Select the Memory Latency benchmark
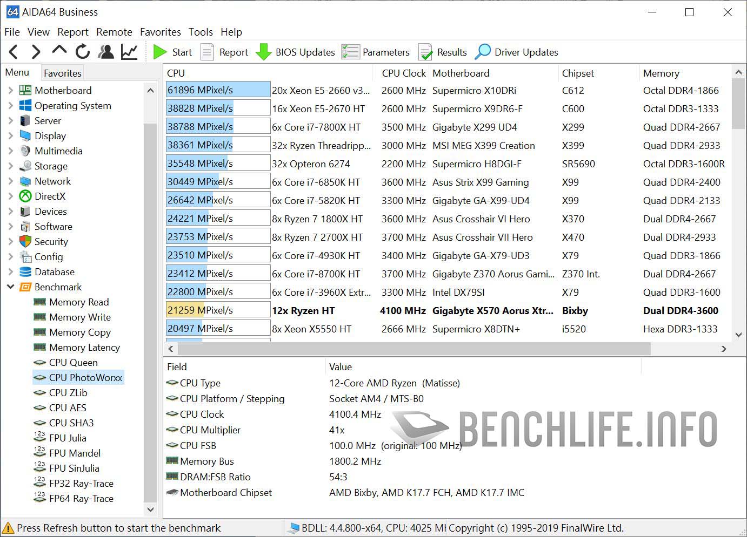 click(x=84, y=347)
